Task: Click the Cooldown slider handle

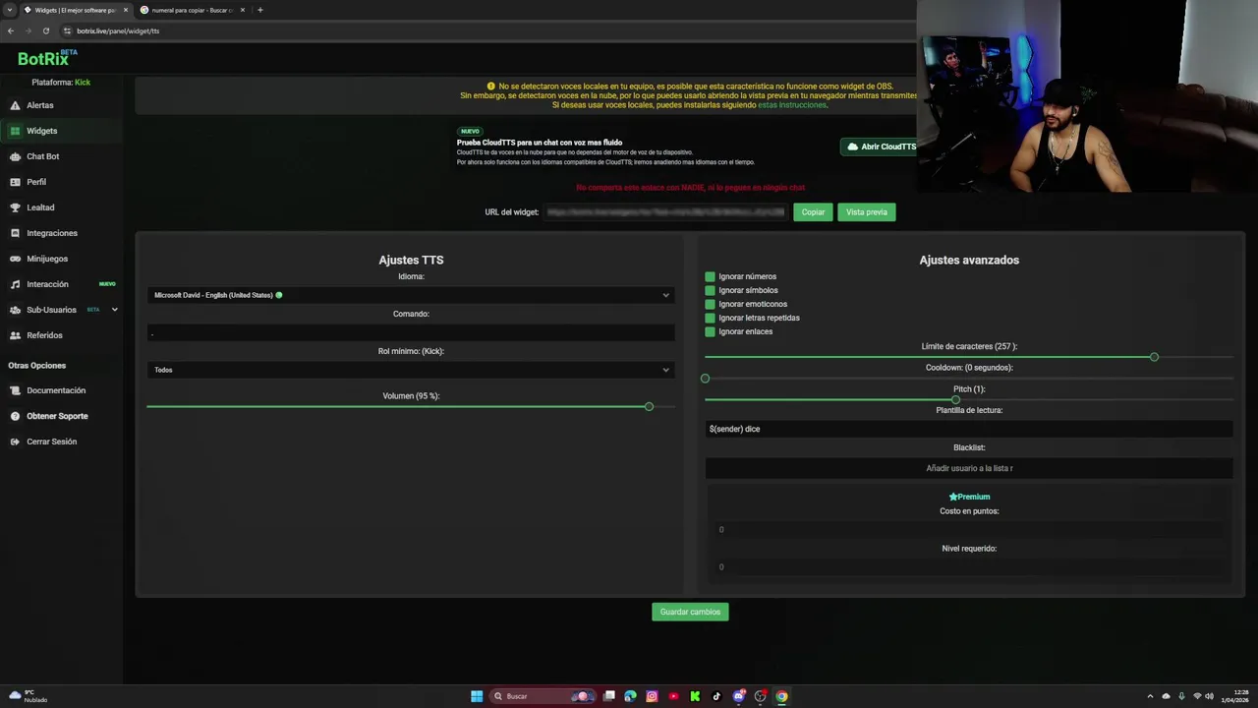Action: coord(705,379)
